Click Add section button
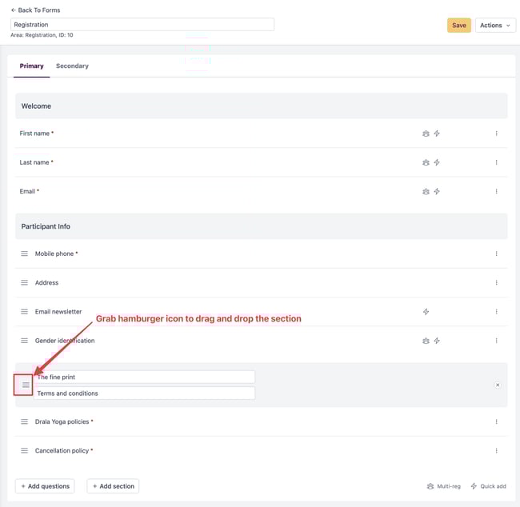The image size is (520, 507). tap(113, 486)
